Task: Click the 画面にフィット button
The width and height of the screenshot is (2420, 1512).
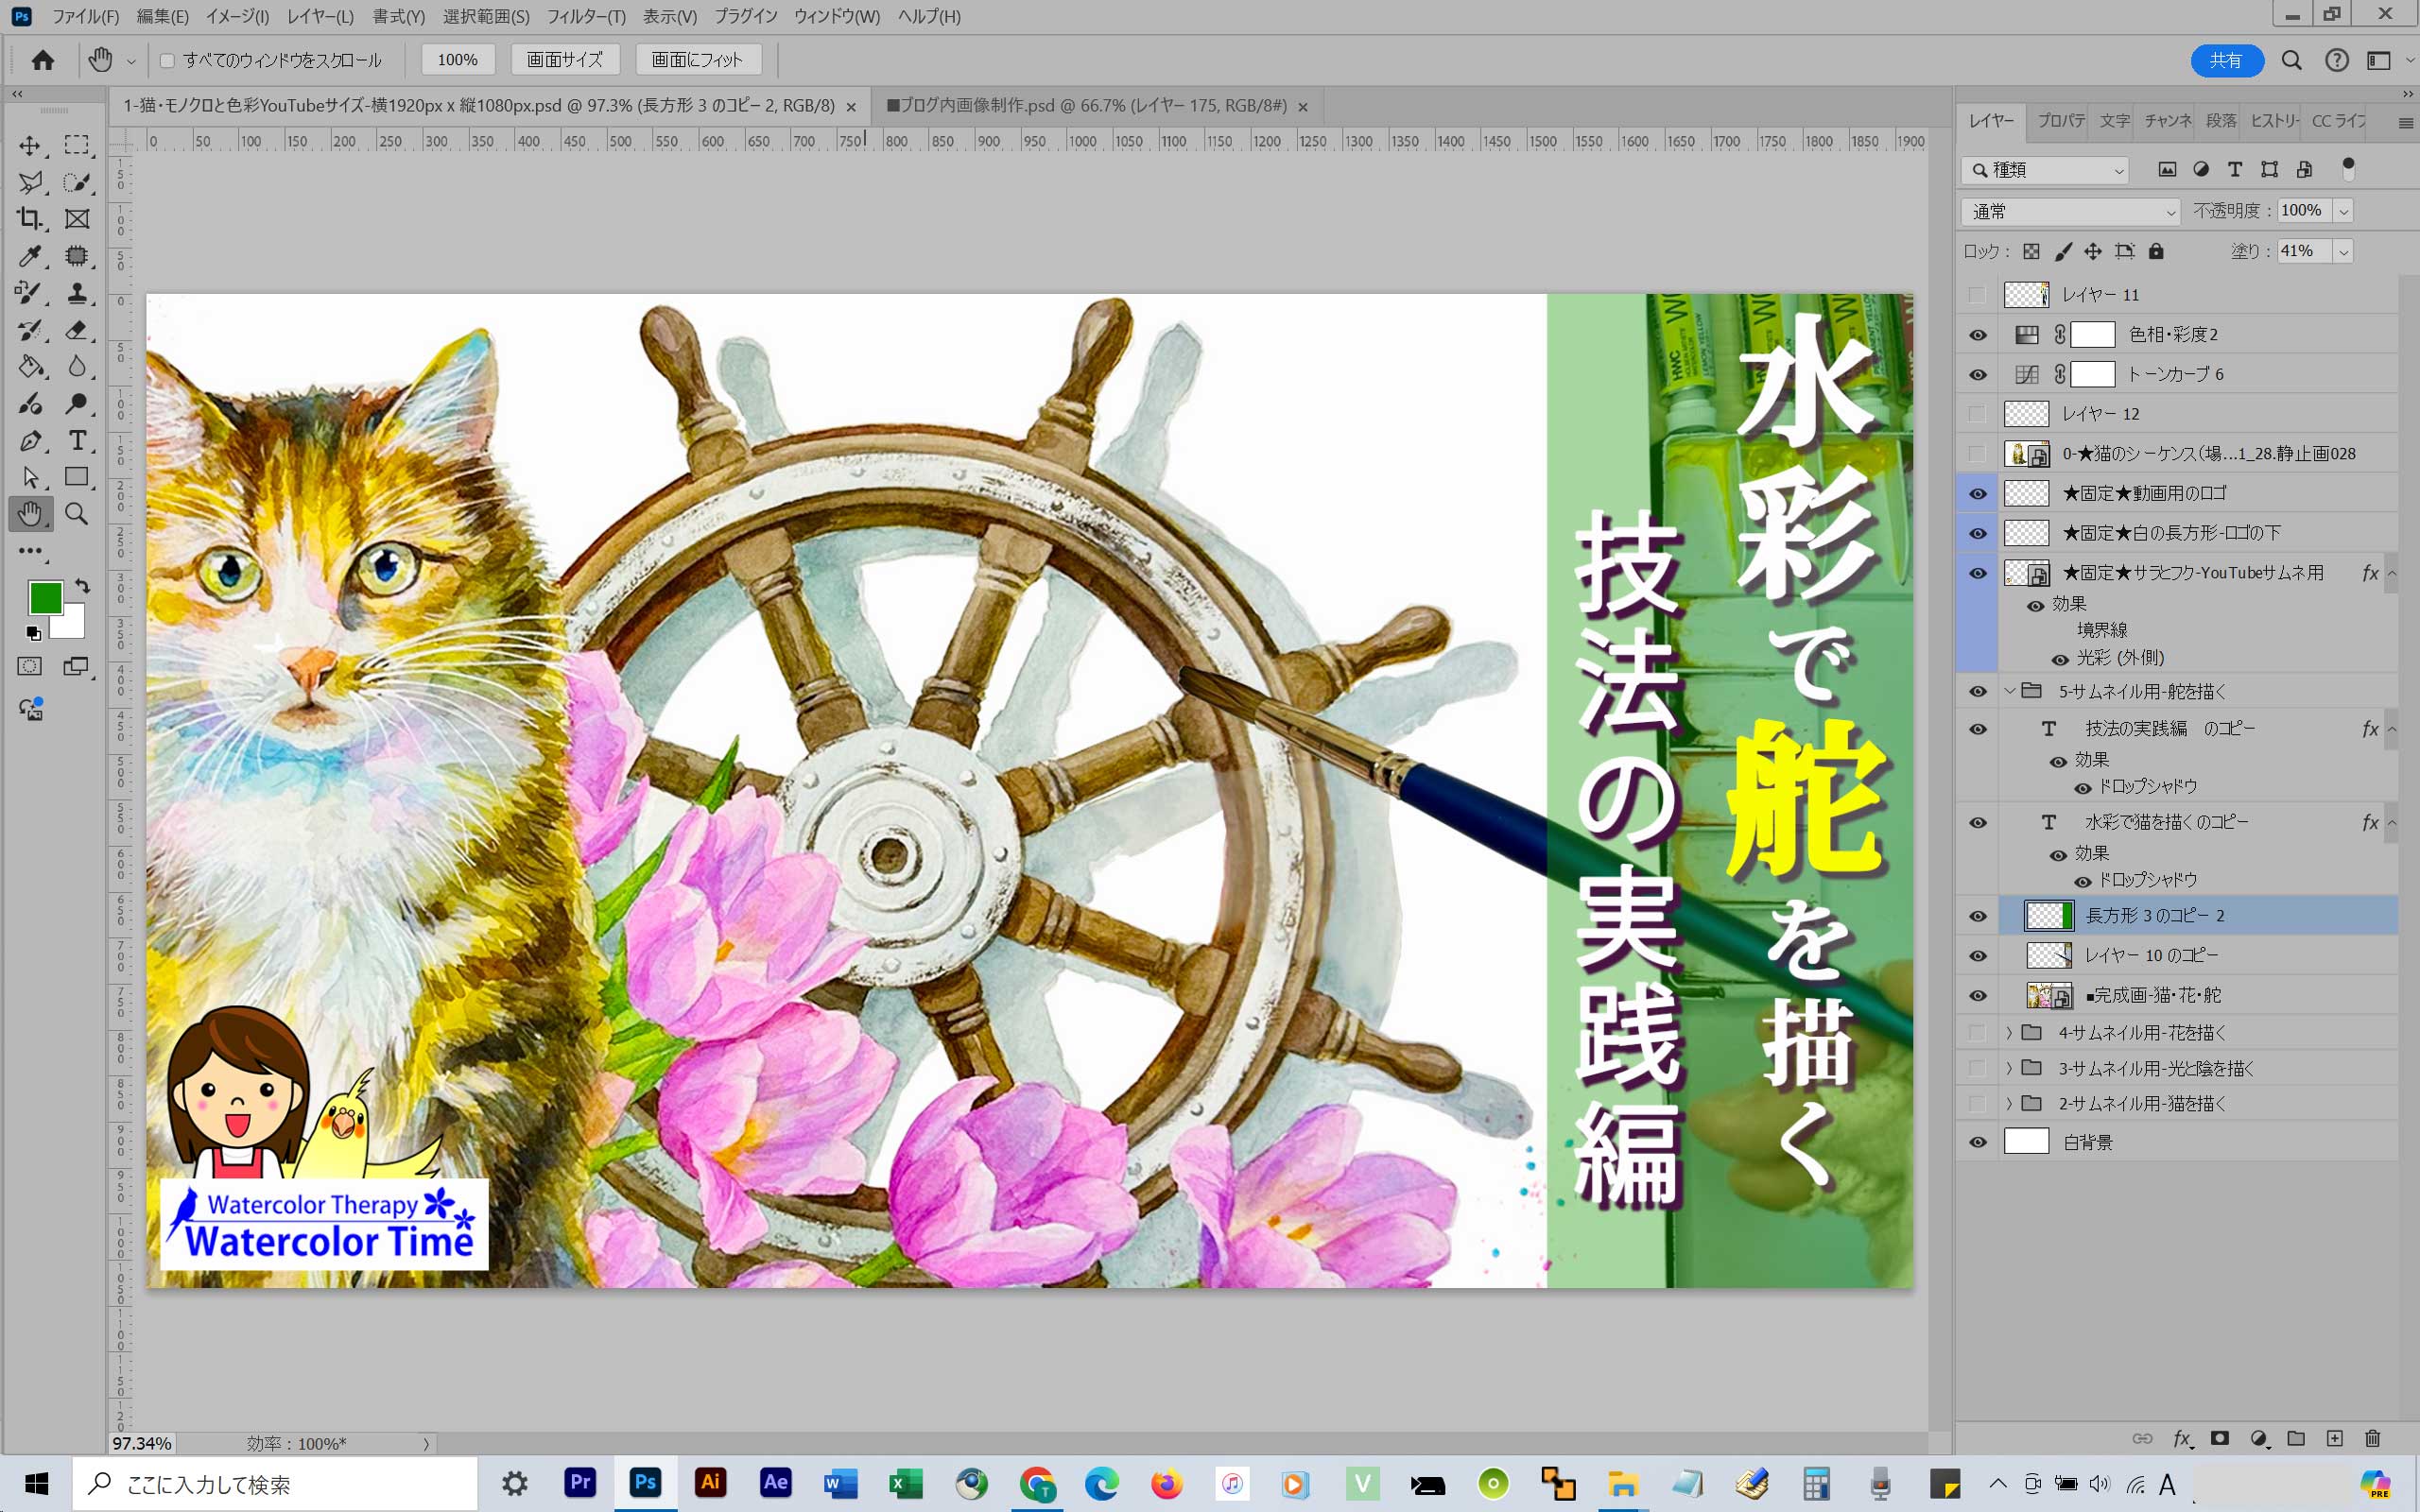Action: click(x=698, y=60)
